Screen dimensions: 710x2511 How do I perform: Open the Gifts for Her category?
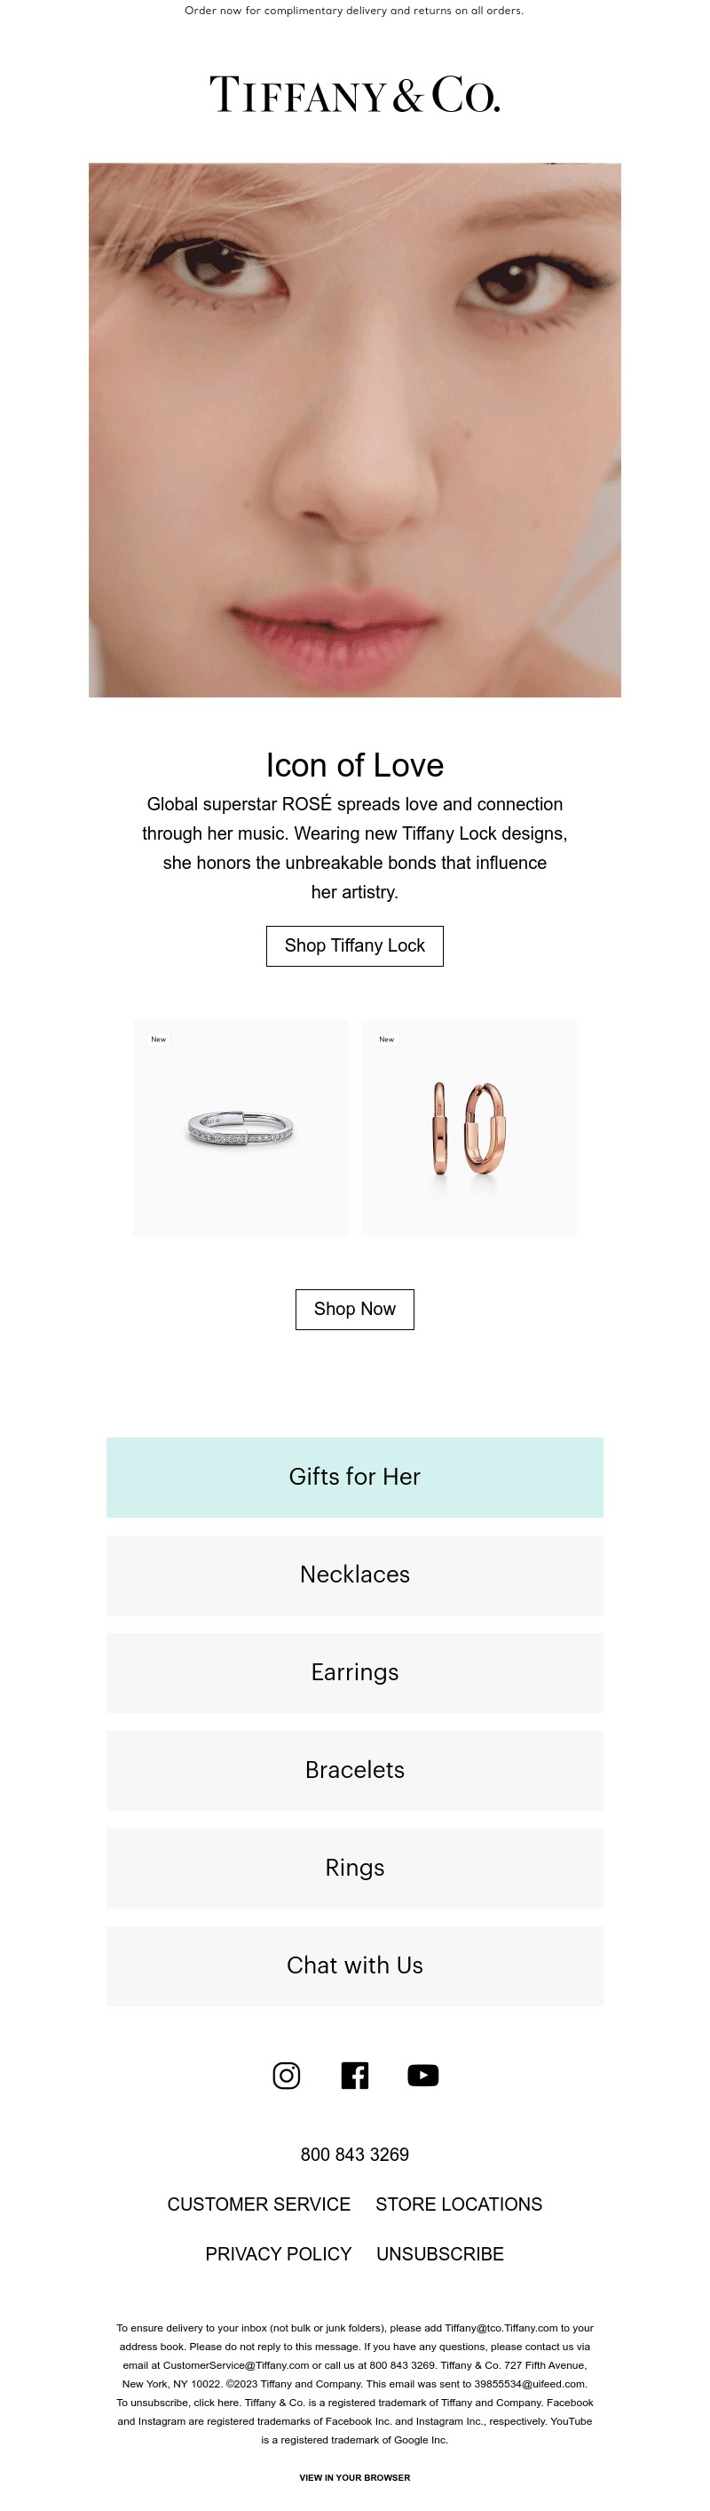pyautogui.click(x=354, y=1477)
